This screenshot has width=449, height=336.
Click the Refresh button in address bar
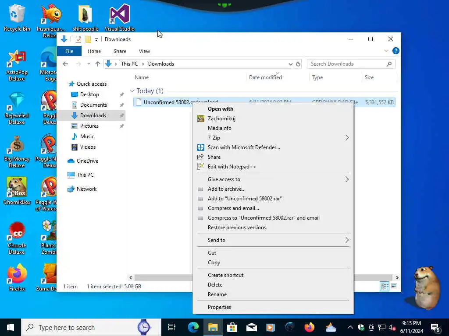click(x=298, y=64)
